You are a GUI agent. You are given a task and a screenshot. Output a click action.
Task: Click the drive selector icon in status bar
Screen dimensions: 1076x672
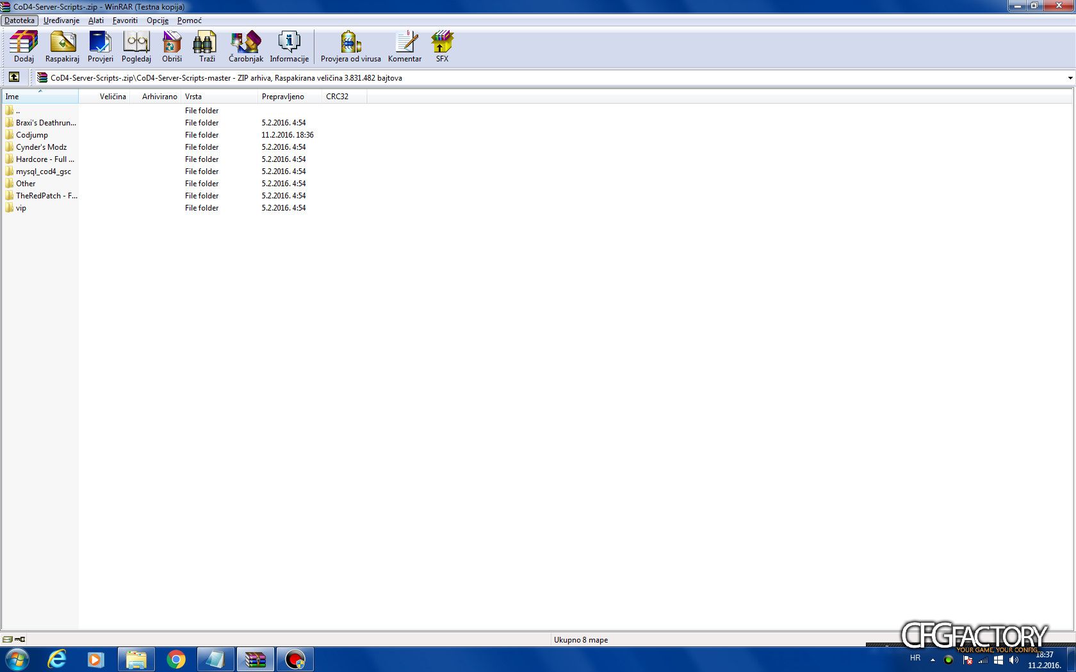(7, 639)
